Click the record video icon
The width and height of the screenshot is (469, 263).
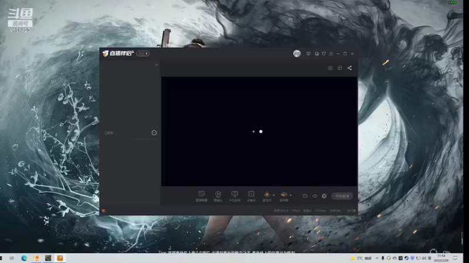tap(305, 196)
